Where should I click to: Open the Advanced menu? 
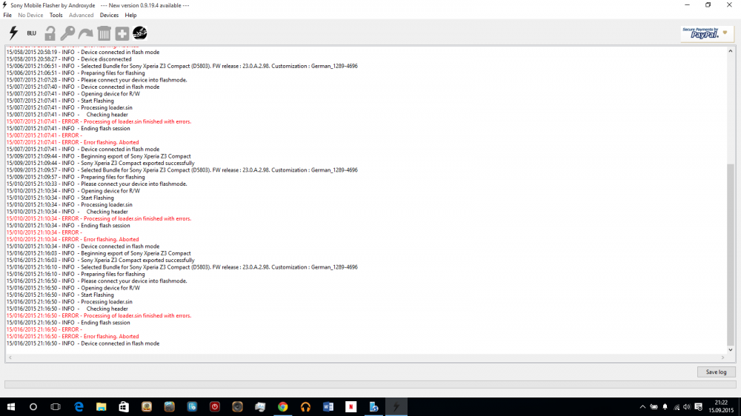tap(82, 15)
